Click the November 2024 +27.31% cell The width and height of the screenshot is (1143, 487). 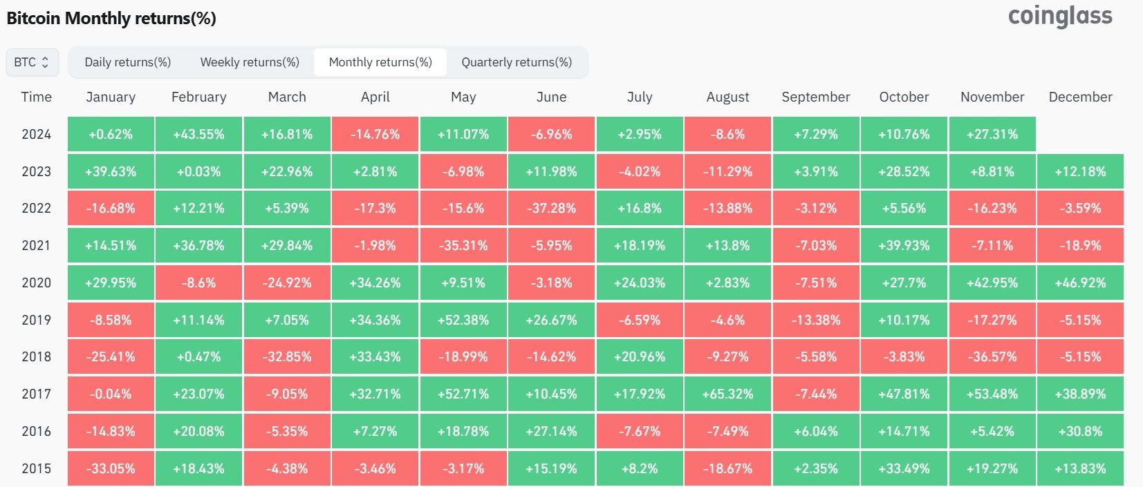click(x=992, y=134)
